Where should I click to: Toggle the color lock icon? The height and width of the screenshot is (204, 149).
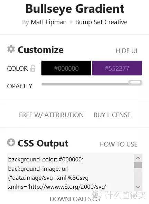pyautogui.click(x=33, y=68)
